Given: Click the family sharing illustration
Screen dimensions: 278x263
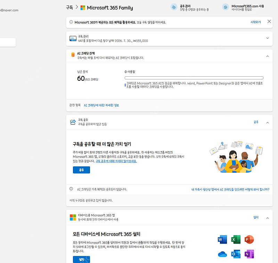Looking at the screenshot, I should click(236, 157).
